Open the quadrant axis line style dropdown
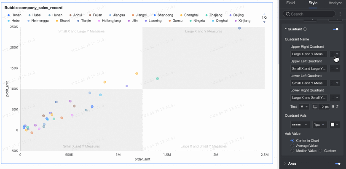This screenshot has height=169, width=346. [x=300, y=125]
